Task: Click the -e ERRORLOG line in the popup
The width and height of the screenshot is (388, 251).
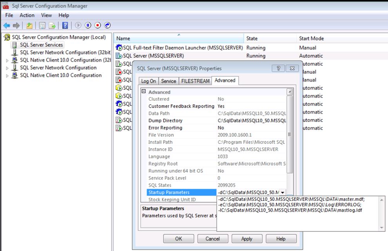Action: click(290, 205)
